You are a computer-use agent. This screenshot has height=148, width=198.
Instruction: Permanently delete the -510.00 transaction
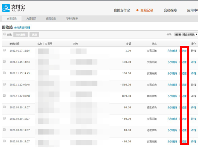(172, 85)
